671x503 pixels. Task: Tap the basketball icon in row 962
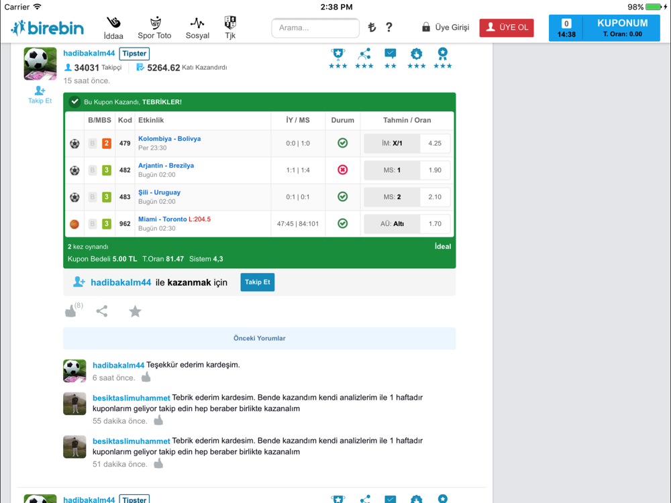pos(74,224)
